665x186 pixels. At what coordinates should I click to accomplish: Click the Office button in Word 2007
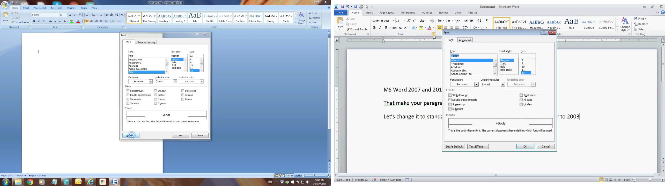coord(5,4)
